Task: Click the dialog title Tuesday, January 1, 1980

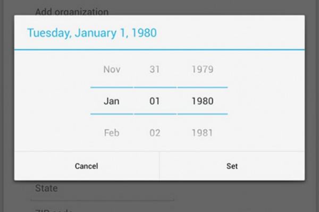Action: click(x=92, y=33)
